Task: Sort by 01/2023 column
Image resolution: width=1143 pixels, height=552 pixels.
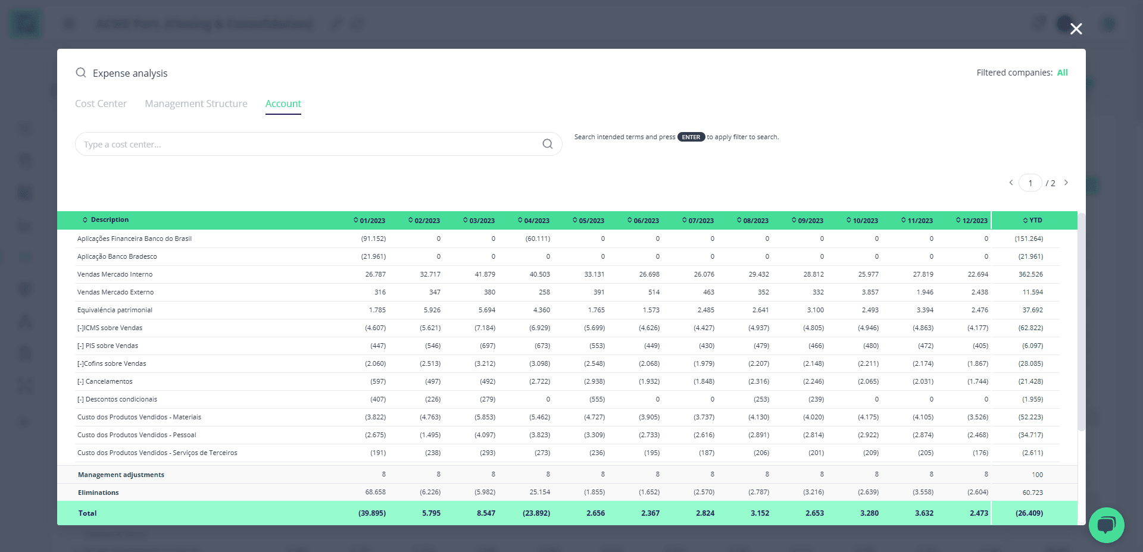Action: (369, 220)
